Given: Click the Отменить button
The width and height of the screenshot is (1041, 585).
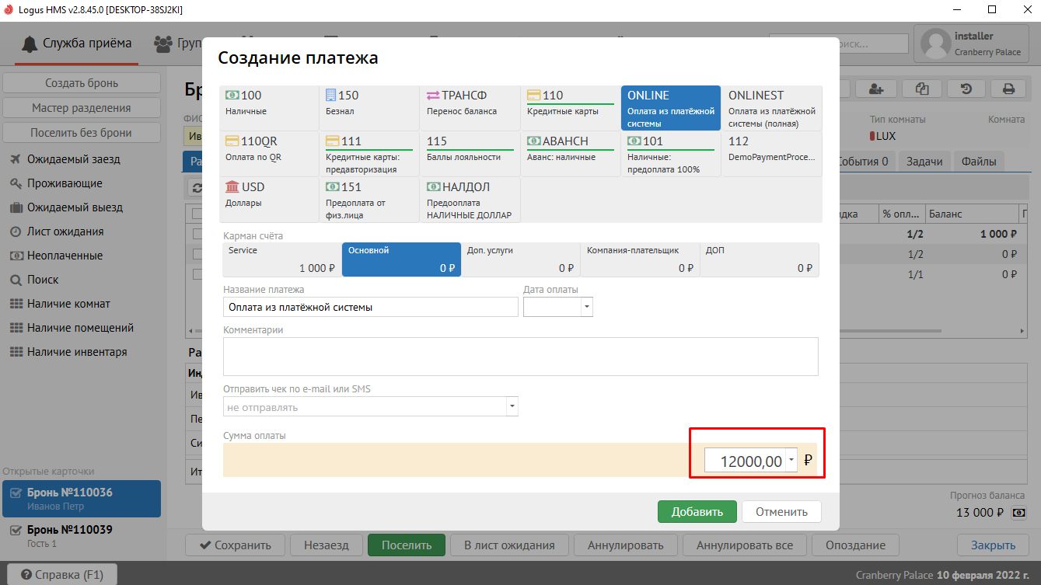Looking at the screenshot, I should (781, 511).
